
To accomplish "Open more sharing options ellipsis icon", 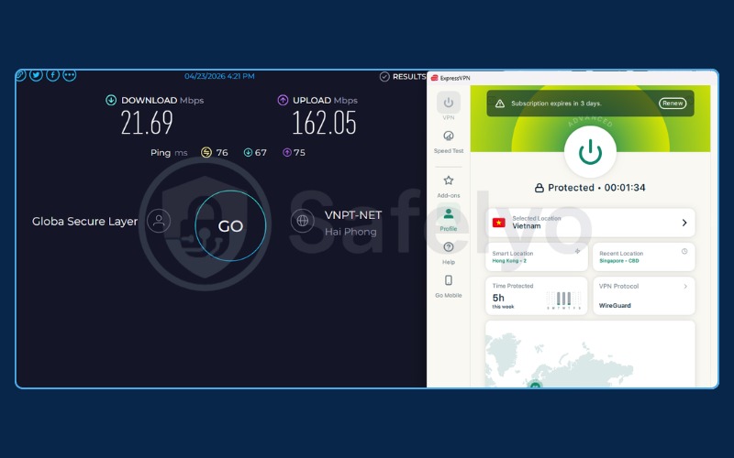I will pyautogui.click(x=70, y=75).
